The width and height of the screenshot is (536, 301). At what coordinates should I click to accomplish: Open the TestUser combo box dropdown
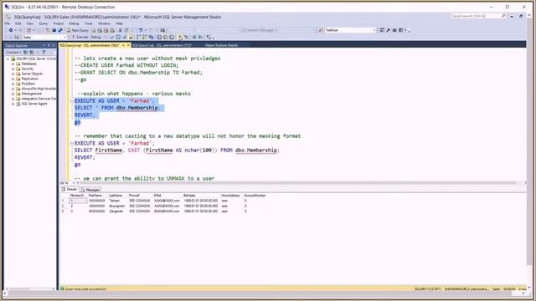pyautogui.click(x=374, y=30)
